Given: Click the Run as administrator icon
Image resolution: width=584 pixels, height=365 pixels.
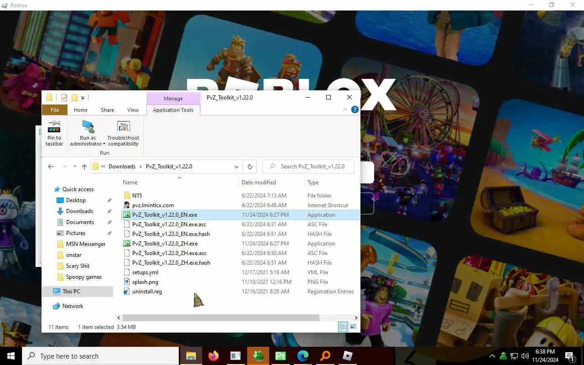Looking at the screenshot, I should (x=88, y=127).
